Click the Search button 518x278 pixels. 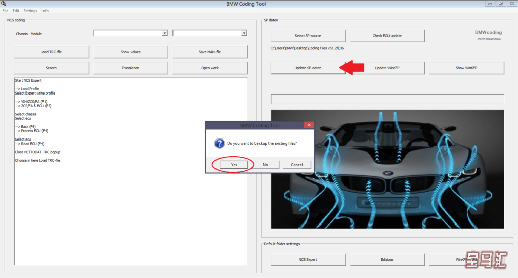pos(51,68)
